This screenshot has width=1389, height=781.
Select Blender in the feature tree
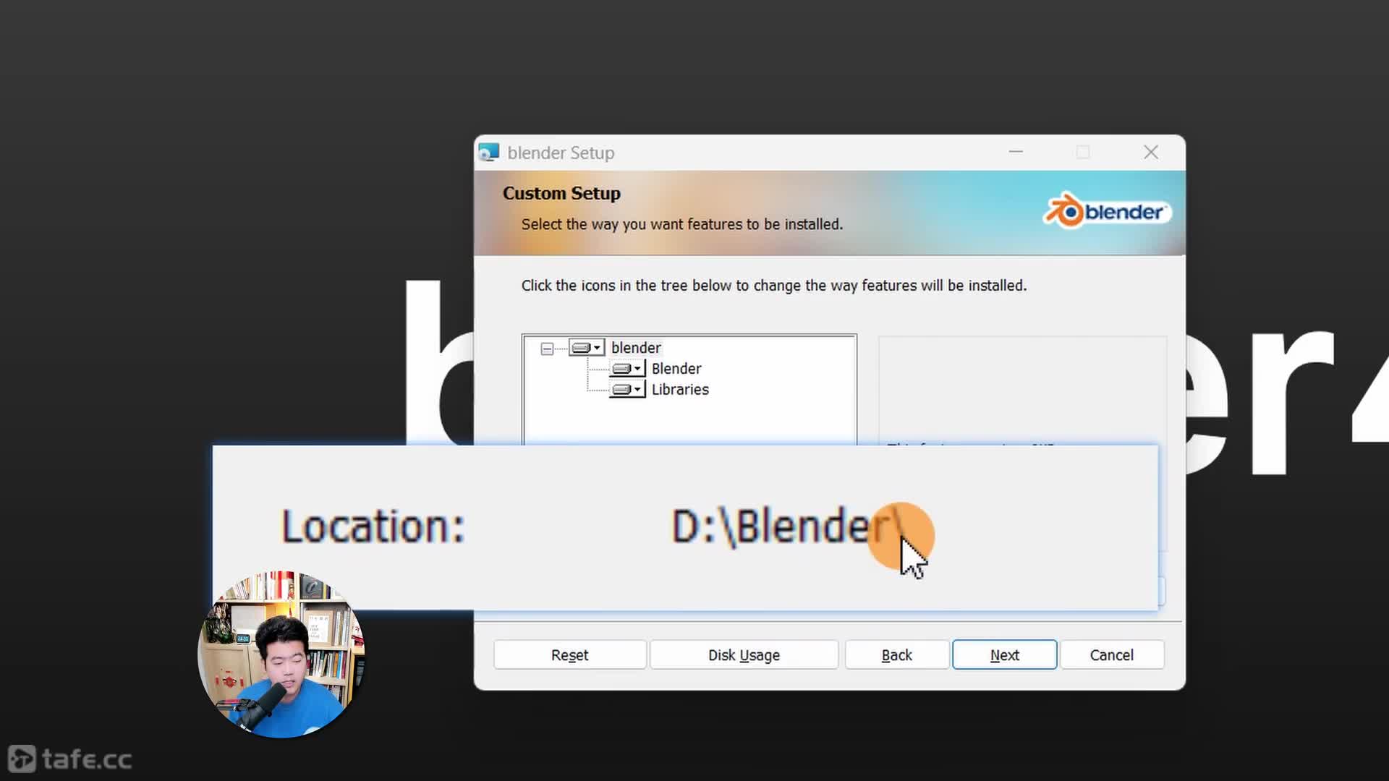point(676,368)
